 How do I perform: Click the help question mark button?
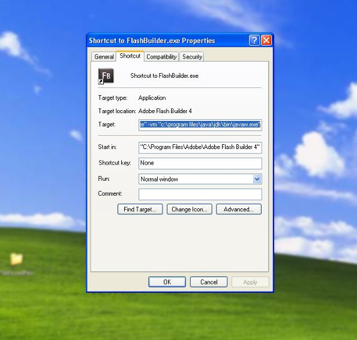(x=254, y=41)
